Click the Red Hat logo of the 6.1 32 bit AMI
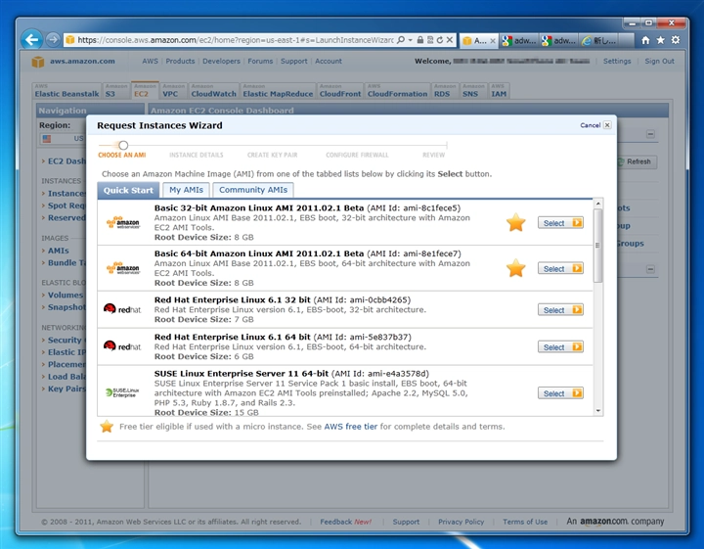 coord(122,309)
